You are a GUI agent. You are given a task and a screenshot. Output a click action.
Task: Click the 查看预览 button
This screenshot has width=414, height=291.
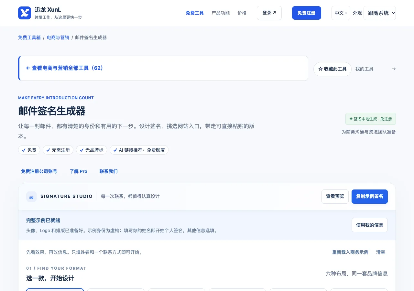click(335, 197)
